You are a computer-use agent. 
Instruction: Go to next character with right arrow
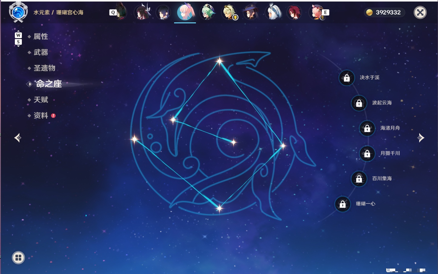[x=421, y=138]
